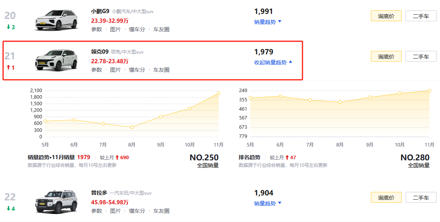Click 二手车 button for 领克09
This screenshot has width=440, height=222.
tap(421, 56)
